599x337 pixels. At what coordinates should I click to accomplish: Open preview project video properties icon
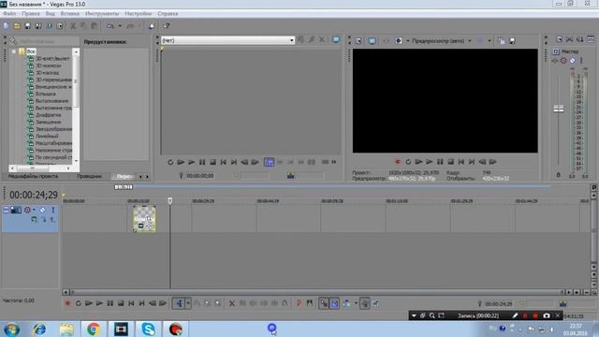point(358,41)
